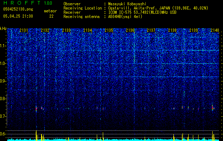Click the Ogata-vill. Akita-Pref. JAPAN location text
The width and height of the screenshot is (223, 141).
(158, 8)
